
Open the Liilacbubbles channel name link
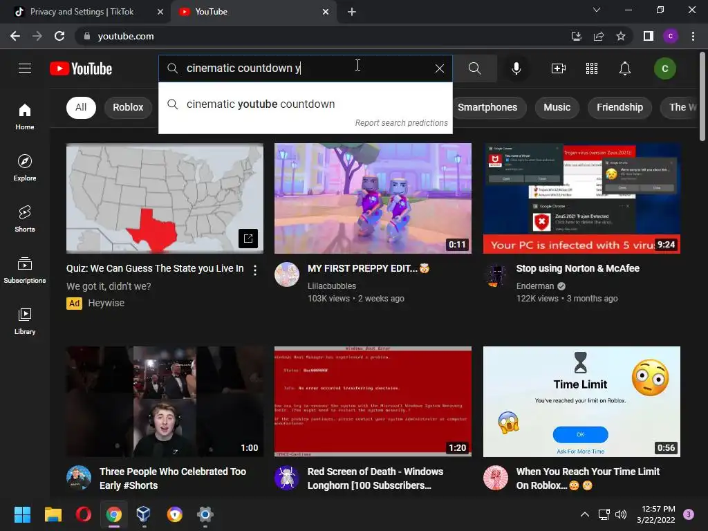tap(332, 286)
